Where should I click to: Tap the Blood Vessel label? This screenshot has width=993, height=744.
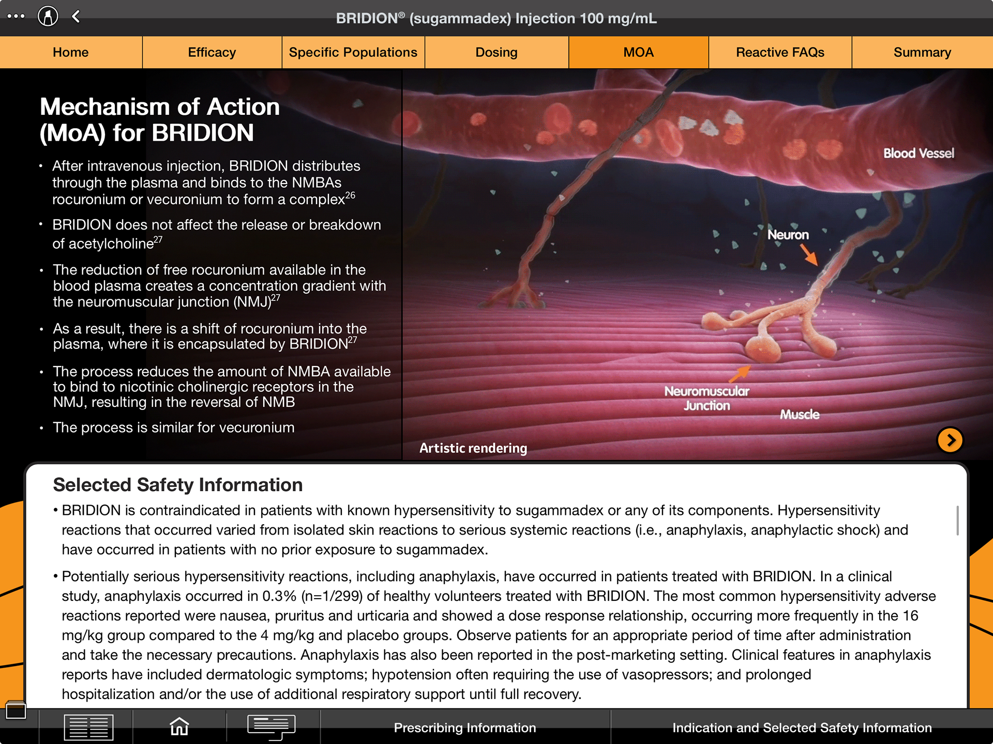[x=919, y=153]
